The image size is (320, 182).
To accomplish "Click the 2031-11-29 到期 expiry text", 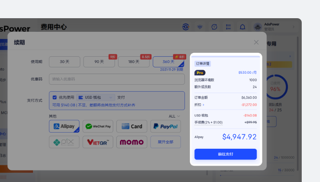I will (172, 70).
